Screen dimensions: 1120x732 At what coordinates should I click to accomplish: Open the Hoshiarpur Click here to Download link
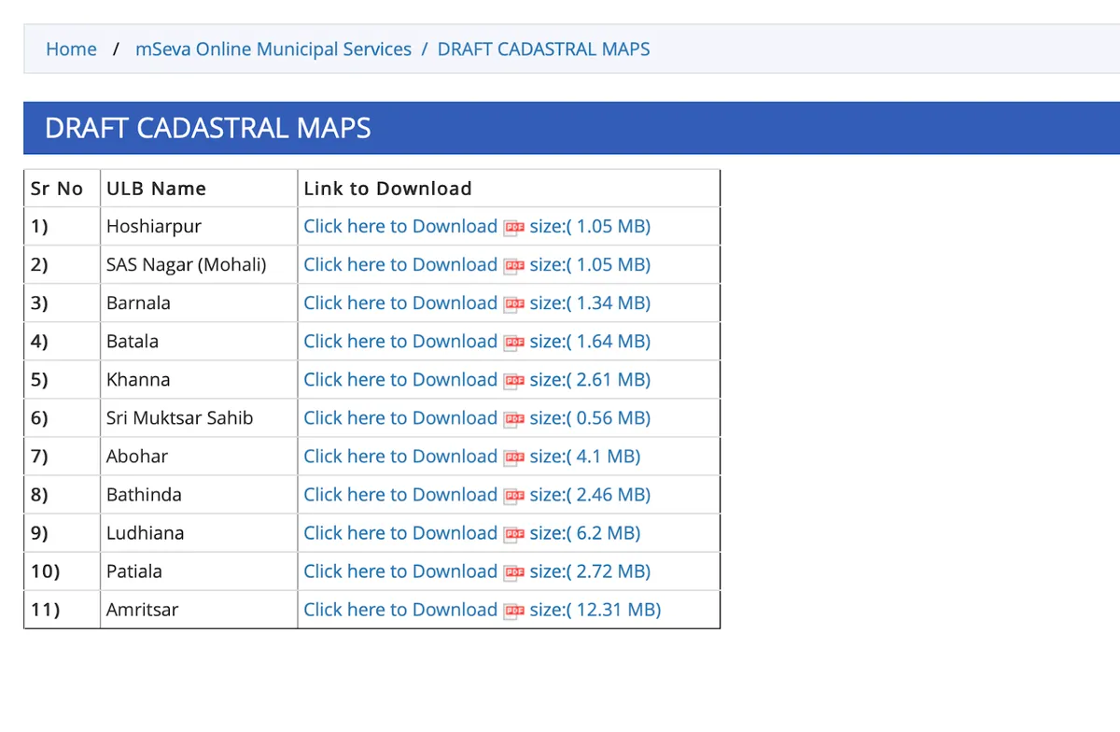tap(399, 227)
